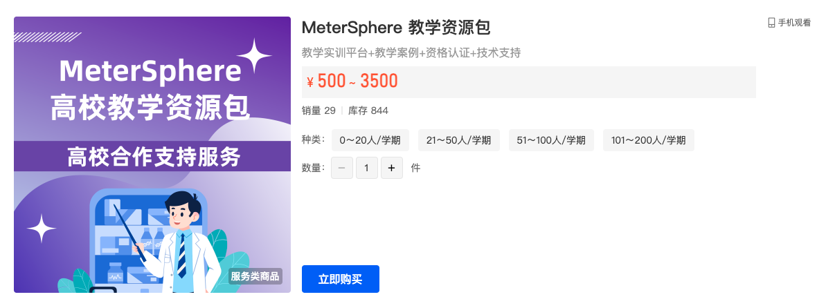Increase quantity with the plus button
826x308 pixels.
click(391, 169)
